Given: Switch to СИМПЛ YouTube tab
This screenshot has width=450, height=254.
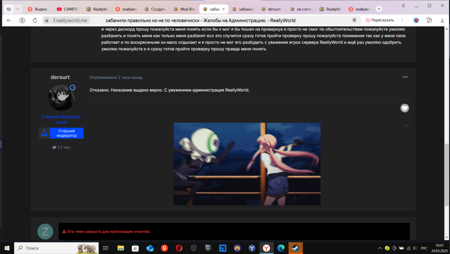Looking at the screenshot, I should pyautogui.click(x=68, y=9).
